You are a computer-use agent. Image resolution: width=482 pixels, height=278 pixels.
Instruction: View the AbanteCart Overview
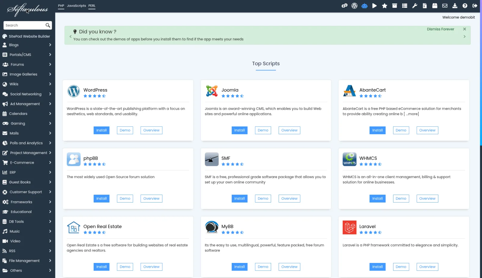coord(427,130)
